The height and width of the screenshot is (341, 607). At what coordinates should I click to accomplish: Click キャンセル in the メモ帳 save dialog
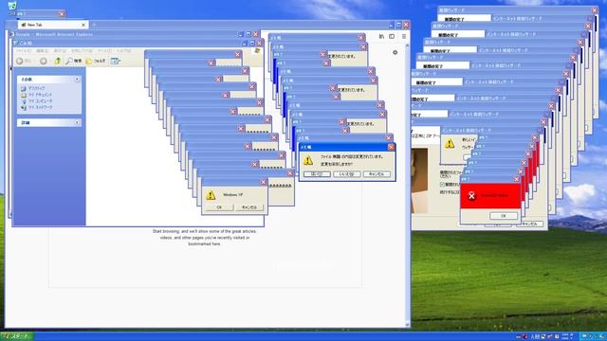pyautogui.click(x=377, y=174)
